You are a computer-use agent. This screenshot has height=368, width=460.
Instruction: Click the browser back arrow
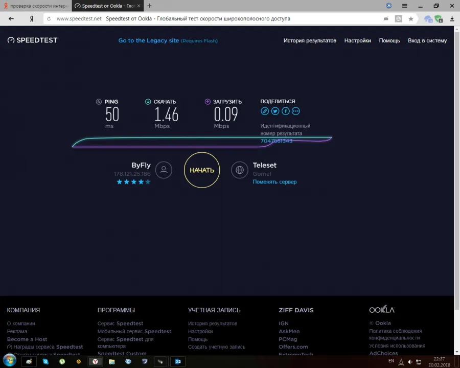[x=11, y=19]
